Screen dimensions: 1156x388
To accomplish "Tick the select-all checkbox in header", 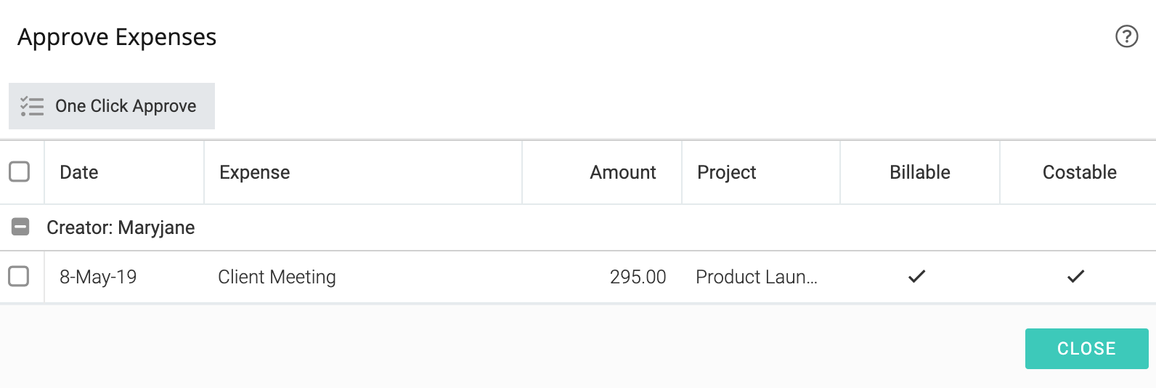I will click(19, 171).
